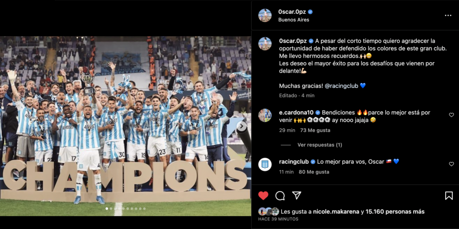Open the racingclub shield avatar
The image size is (459, 229).
[265, 165]
